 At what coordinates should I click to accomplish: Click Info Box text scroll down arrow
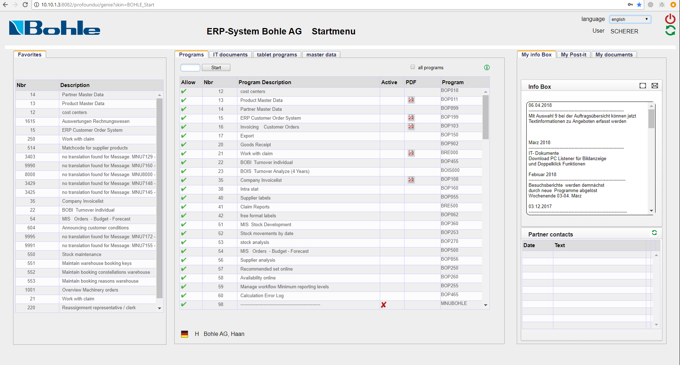click(x=651, y=211)
